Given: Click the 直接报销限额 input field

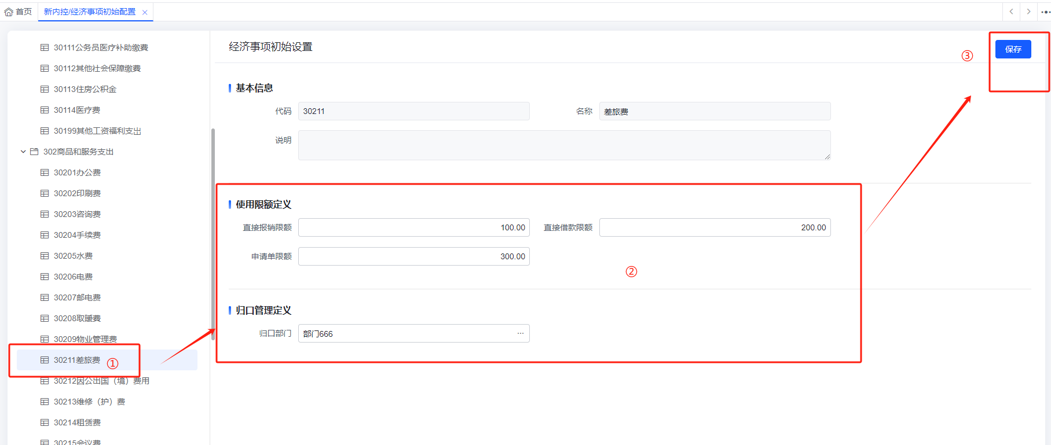Looking at the screenshot, I should point(413,227).
